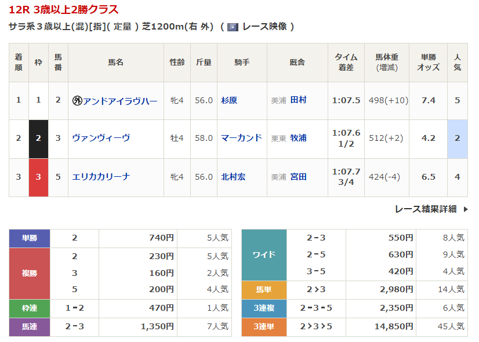Open trainer 田村's stable page
The image size is (479, 342).
tap(298, 100)
